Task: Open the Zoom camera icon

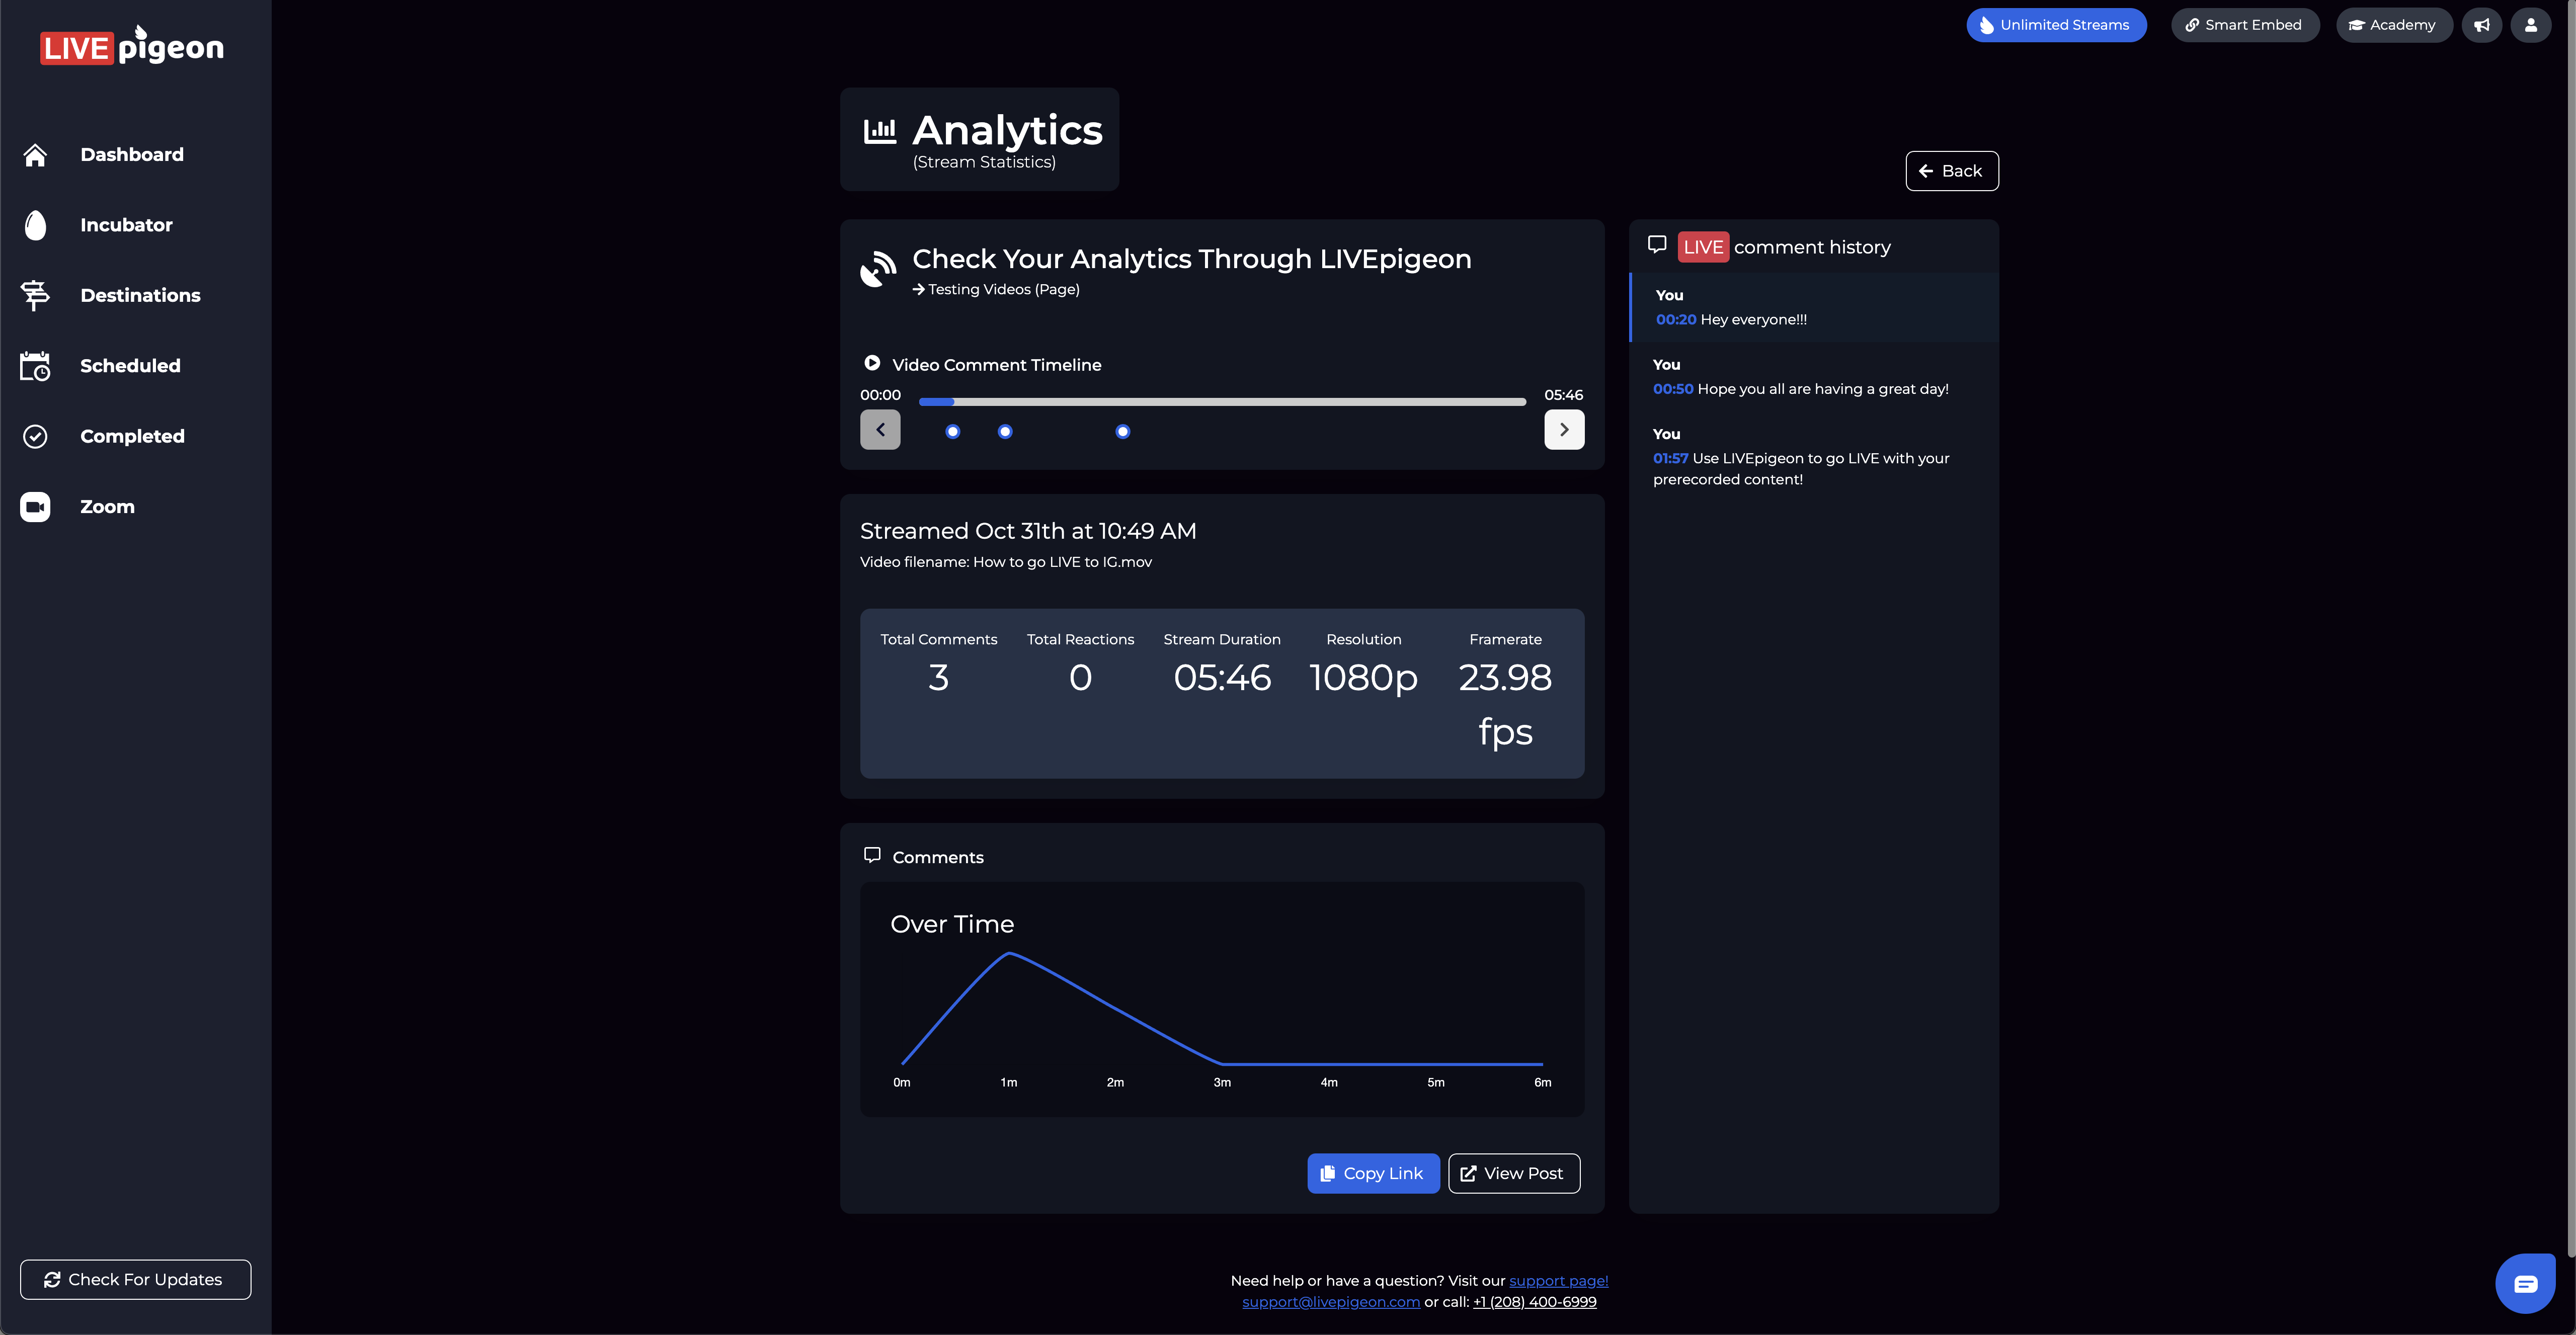Action: 35,507
